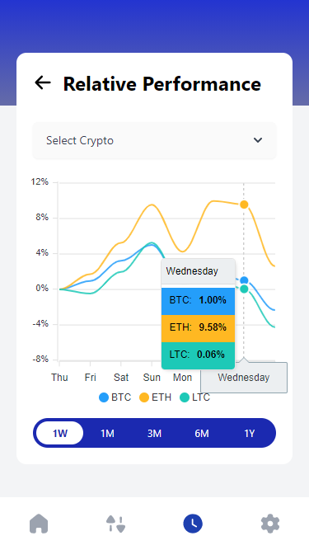The height and width of the screenshot is (550, 309).
Task: Choose the 1Y time range
Action: [249, 433]
